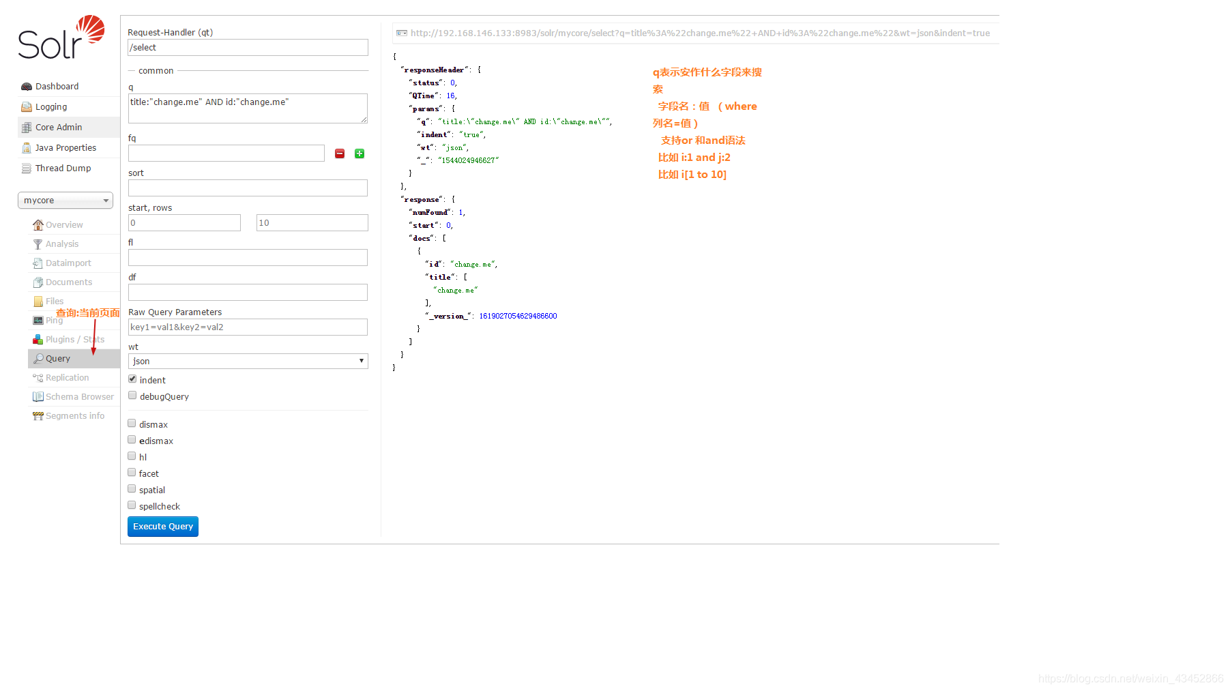The height and width of the screenshot is (691, 1230).
Task: Open the Logging page
Action: tap(51, 107)
